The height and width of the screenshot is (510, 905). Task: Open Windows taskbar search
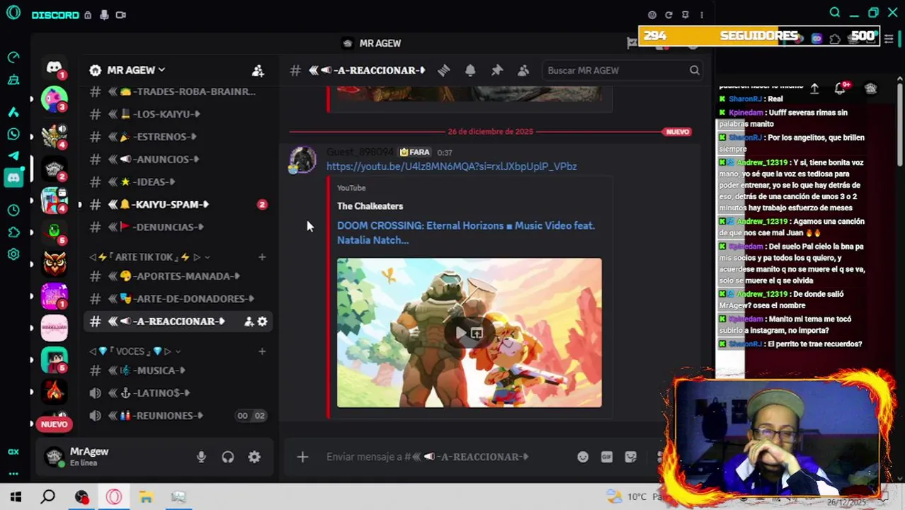pos(48,497)
